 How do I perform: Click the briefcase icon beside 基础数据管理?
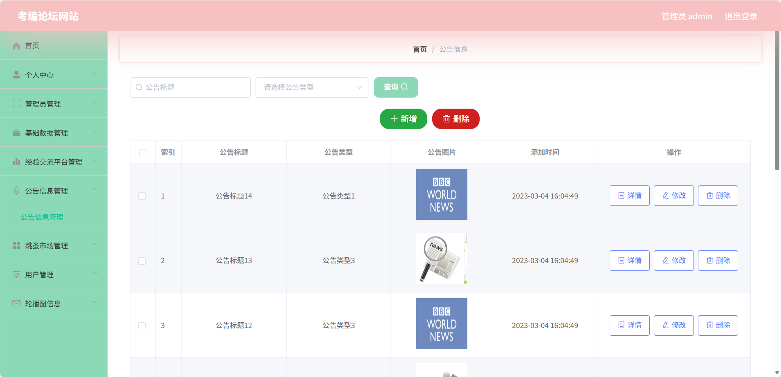tap(16, 133)
